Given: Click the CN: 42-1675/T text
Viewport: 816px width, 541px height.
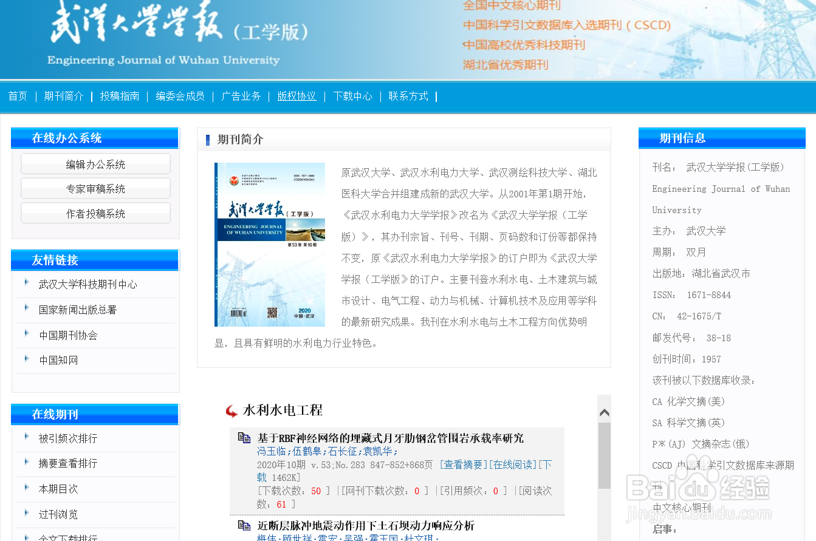Looking at the screenshot, I should point(687,316).
